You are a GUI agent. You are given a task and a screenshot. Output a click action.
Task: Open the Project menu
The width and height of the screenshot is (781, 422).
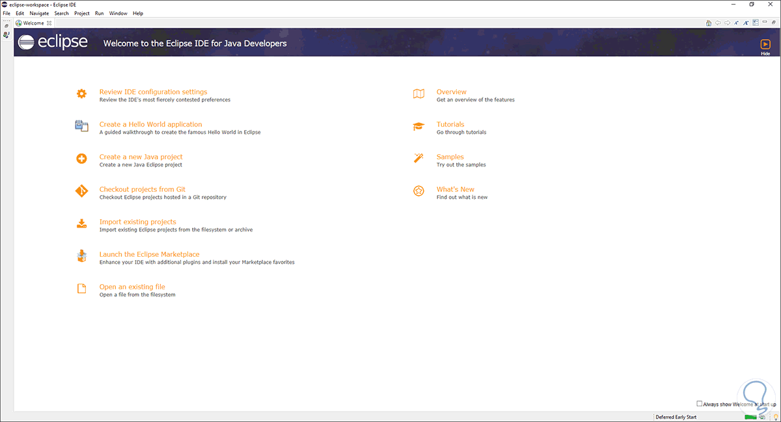[82, 13]
